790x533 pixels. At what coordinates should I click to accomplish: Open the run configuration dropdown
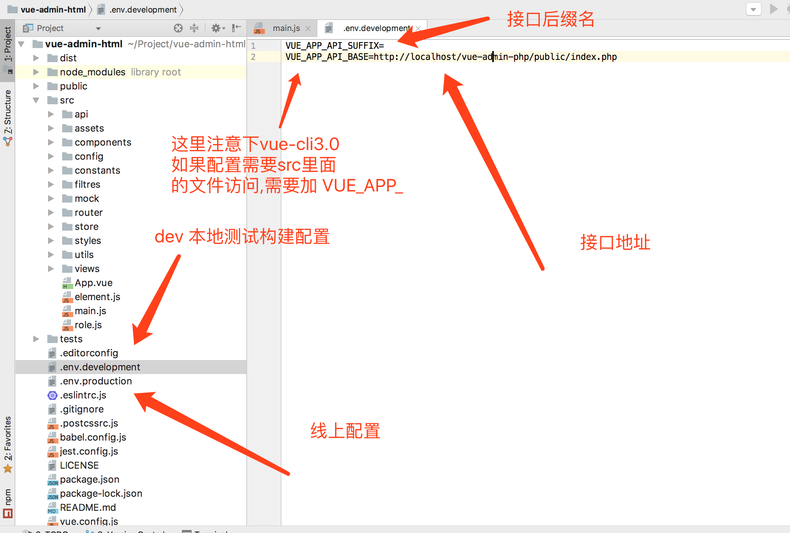(x=753, y=9)
